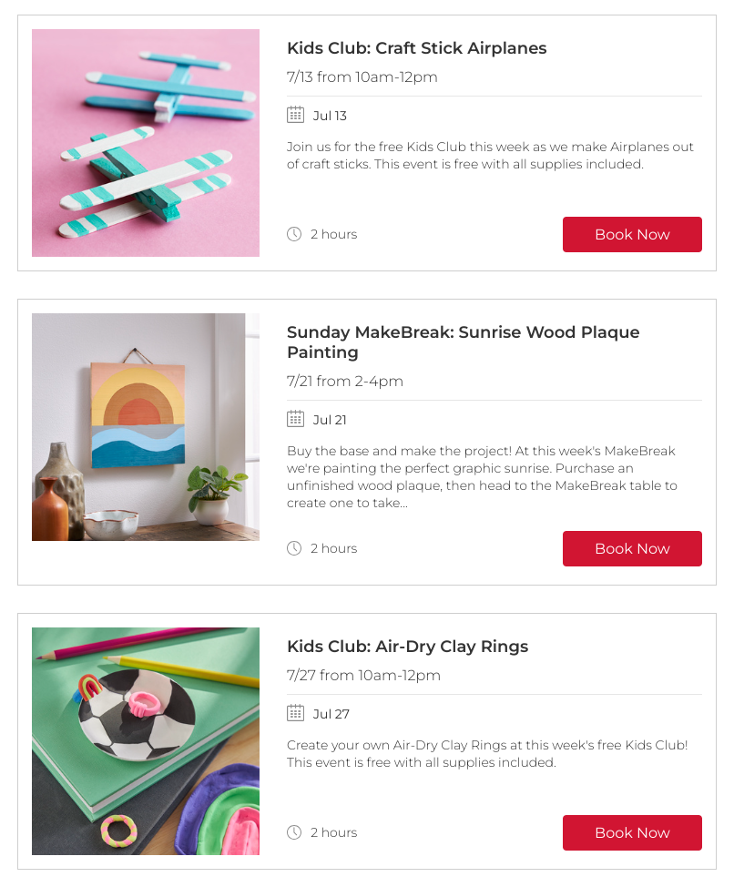Click the Jul 27 date label
734x887 pixels.
click(331, 714)
